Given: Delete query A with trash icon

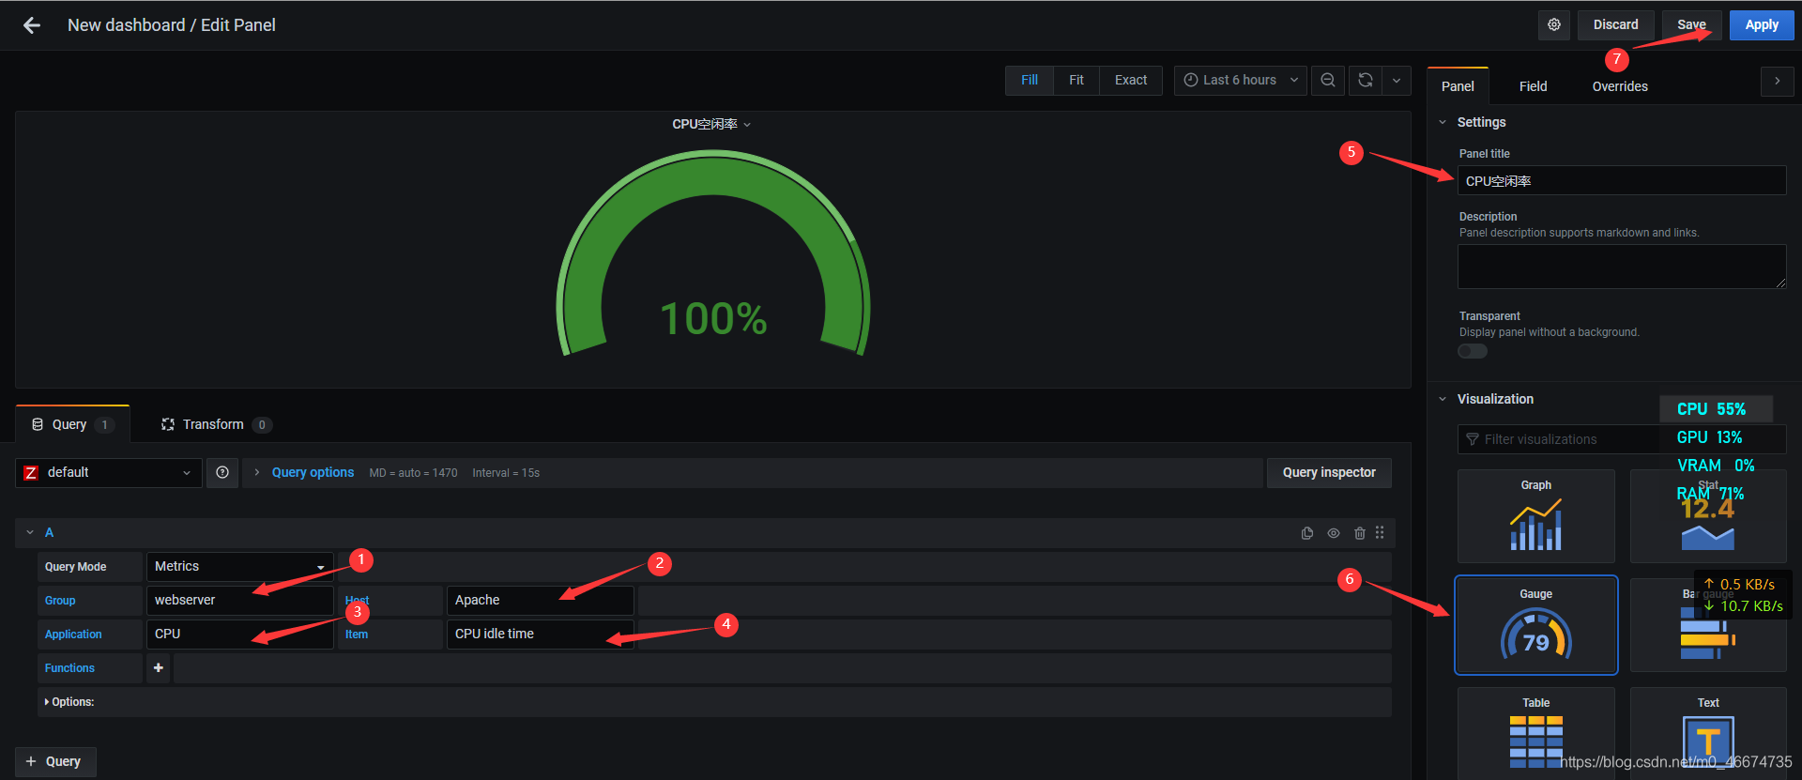Looking at the screenshot, I should [x=1360, y=533].
